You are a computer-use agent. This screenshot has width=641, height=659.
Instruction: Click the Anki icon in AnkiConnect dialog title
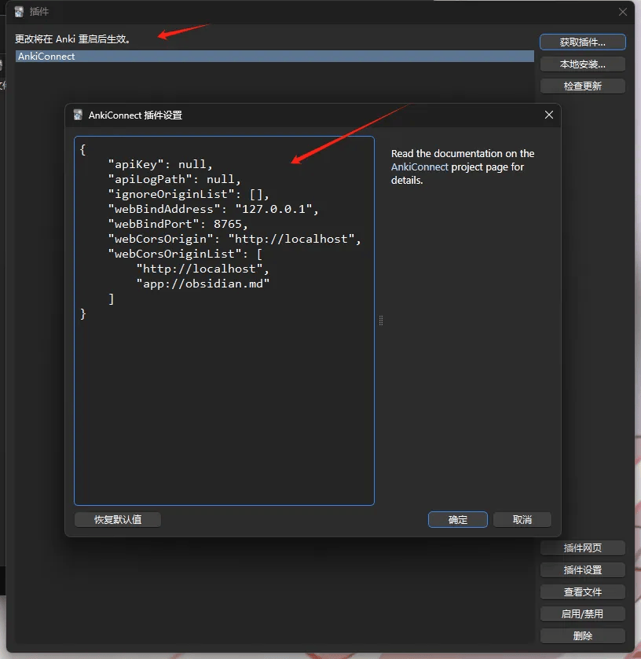click(78, 115)
